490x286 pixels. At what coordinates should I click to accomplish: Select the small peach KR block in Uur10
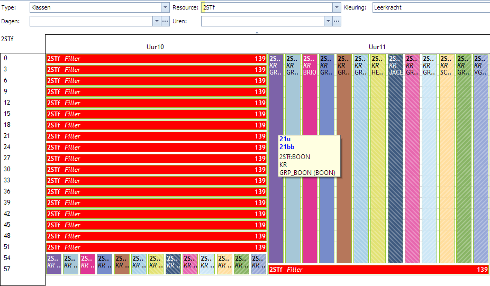(x=224, y=264)
